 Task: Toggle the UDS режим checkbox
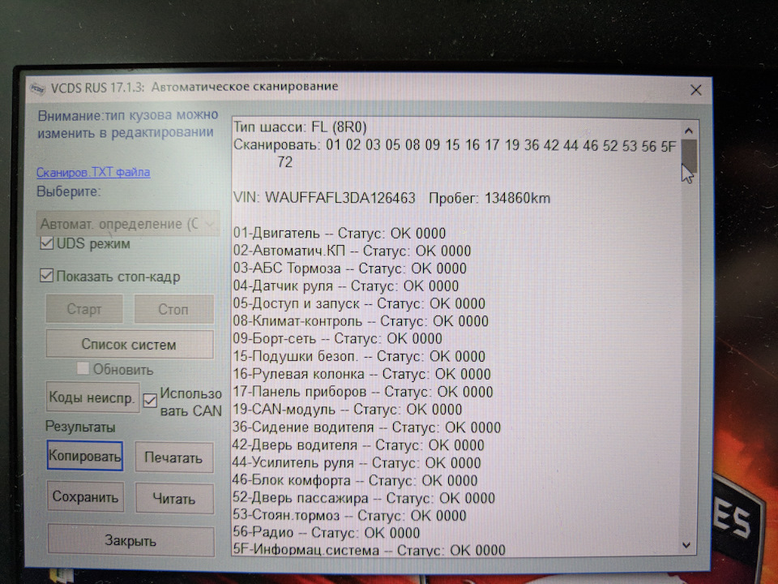tap(47, 243)
